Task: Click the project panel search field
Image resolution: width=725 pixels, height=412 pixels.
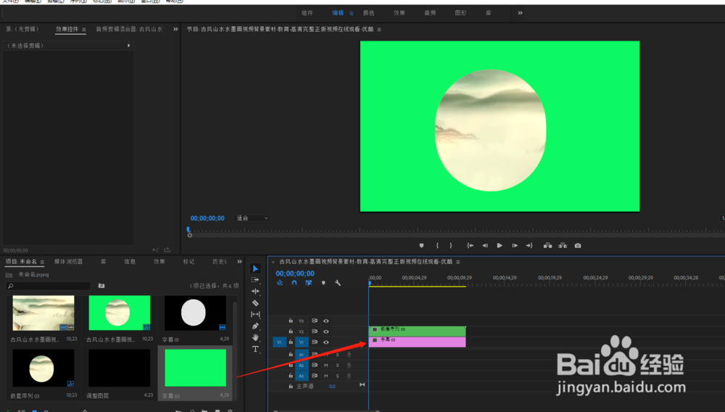Action: pyautogui.click(x=48, y=287)
